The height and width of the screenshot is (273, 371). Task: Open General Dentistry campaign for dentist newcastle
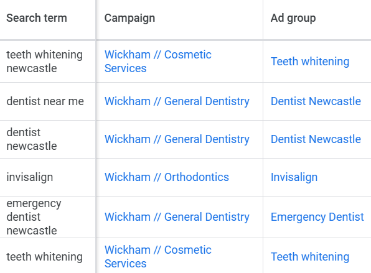(177, 139)
